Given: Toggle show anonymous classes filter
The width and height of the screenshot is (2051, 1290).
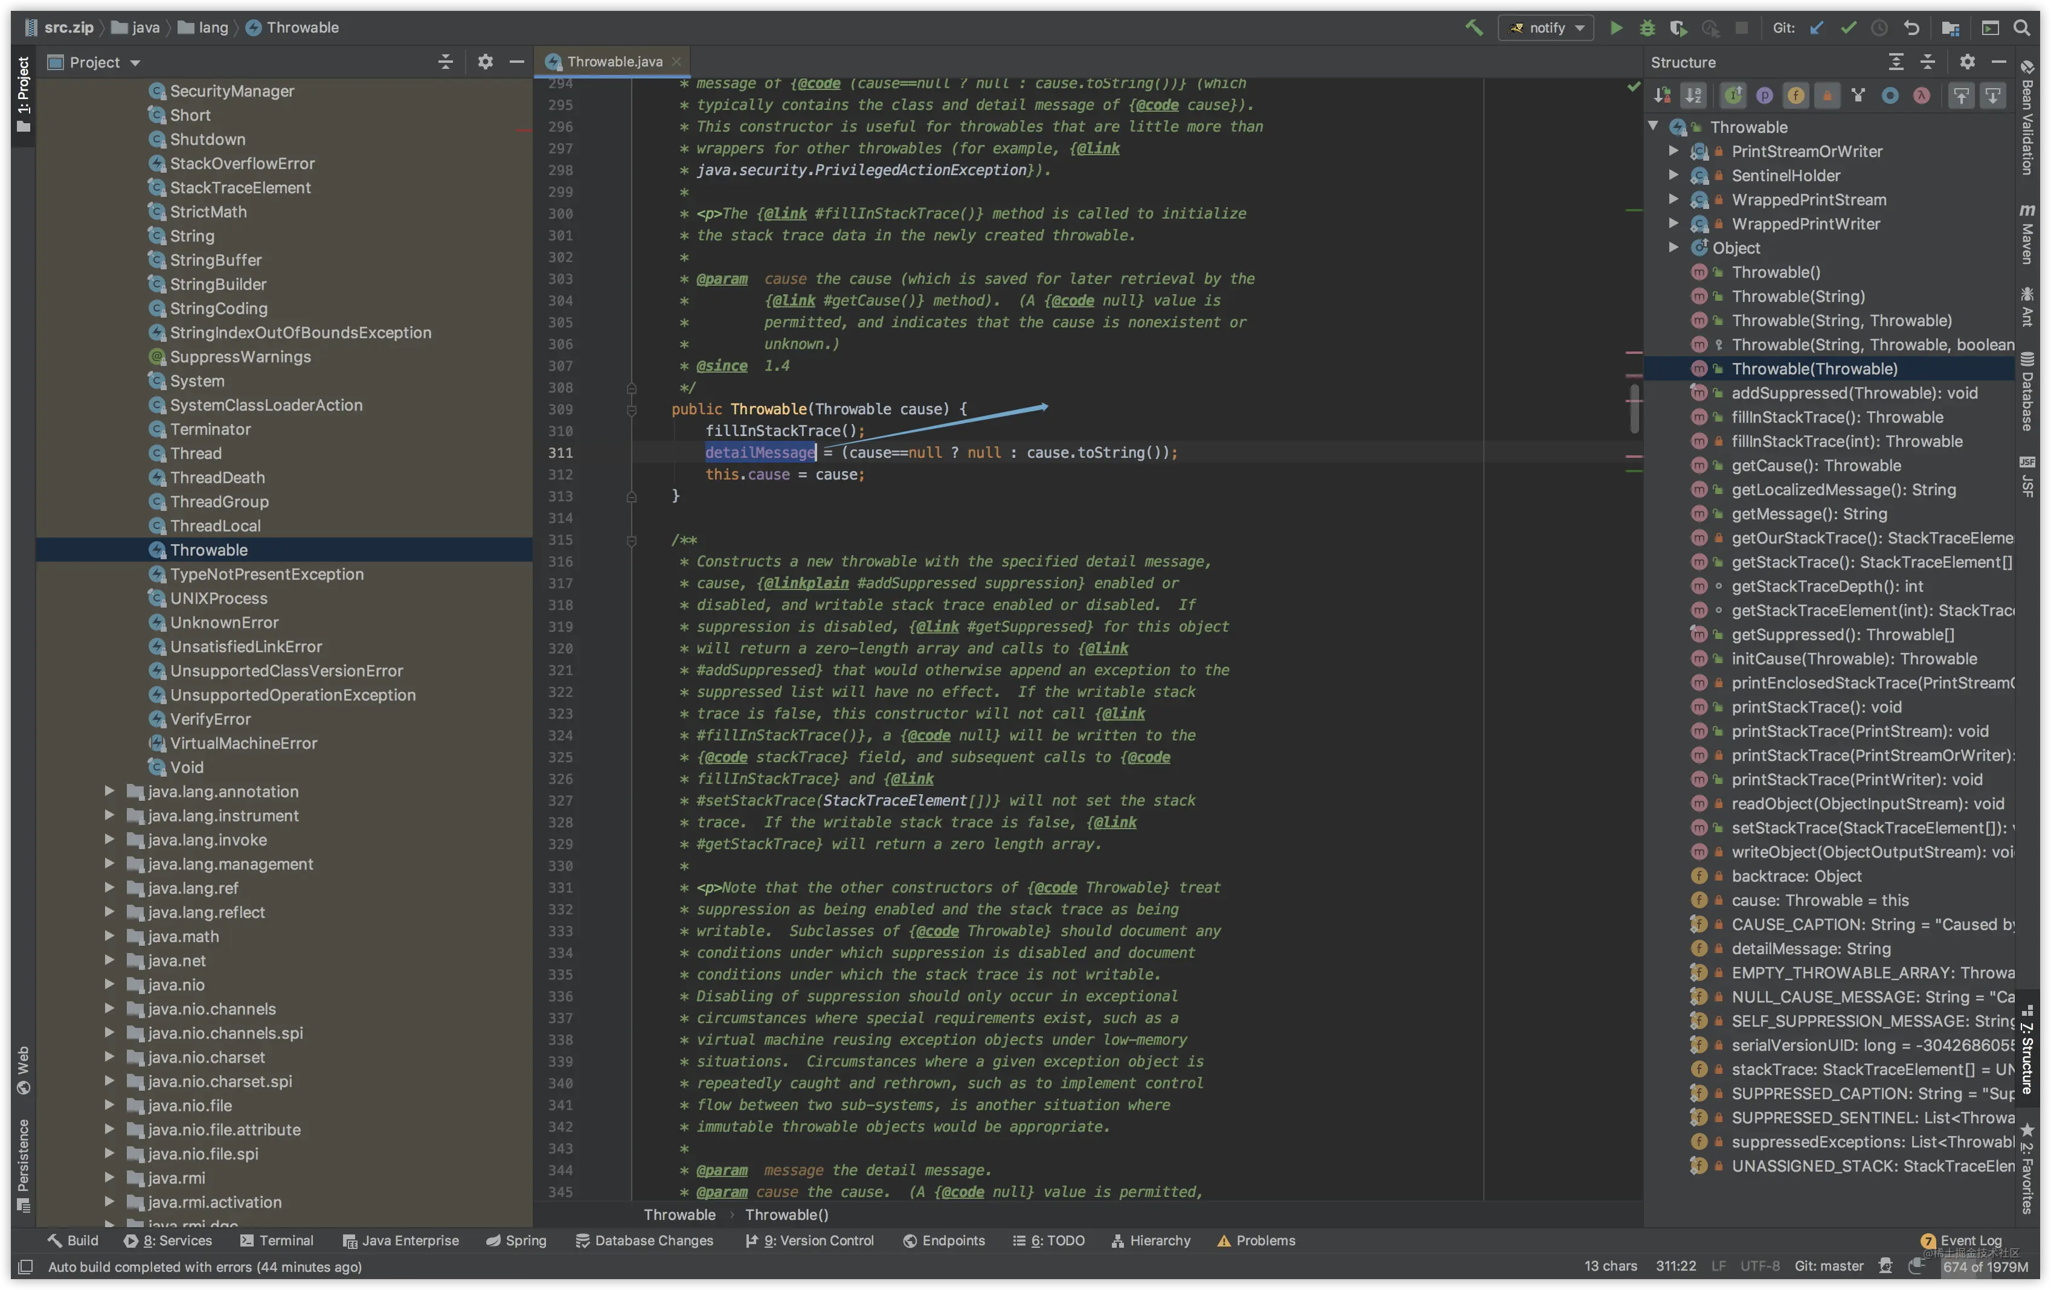Looking at the screenshot, I should tap(1890, 95).
